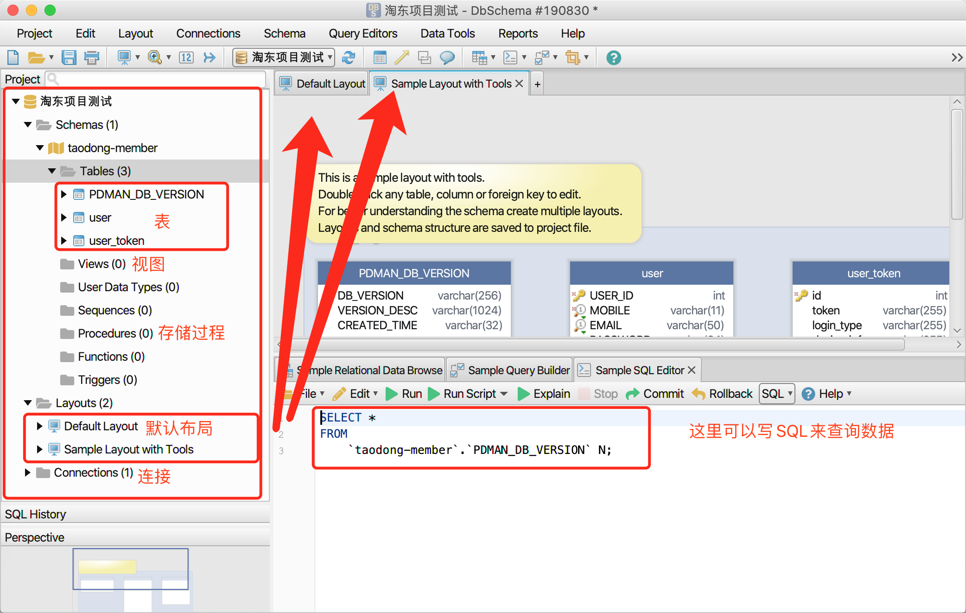
Task: Open help with the green question icon
Action: coord(614,57)
